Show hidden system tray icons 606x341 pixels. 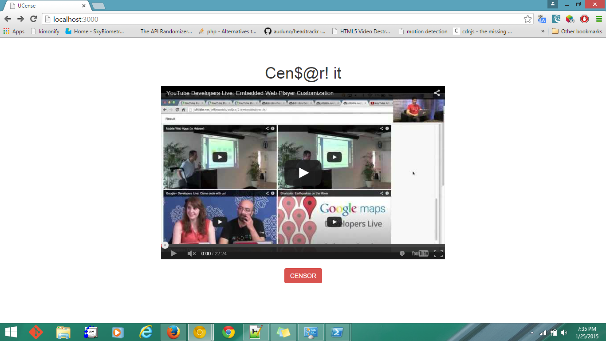pos(532,333)
